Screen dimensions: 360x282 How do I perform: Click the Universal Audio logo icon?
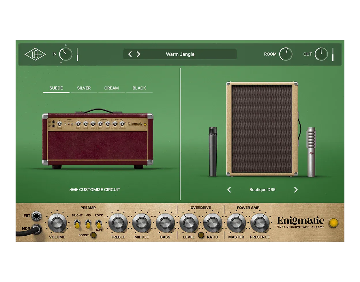tap(35, 54)
